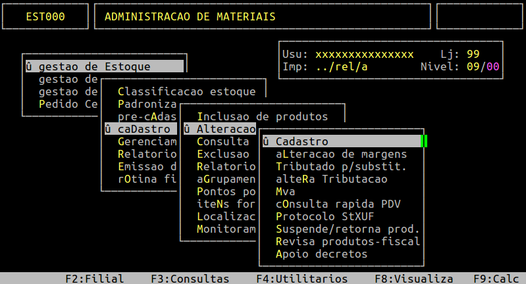This screenshot has width=526, height=284.
Task: Choose 'Protocolo StXUF' menu item
Action: pyautogui.click(x=325, y=216)
